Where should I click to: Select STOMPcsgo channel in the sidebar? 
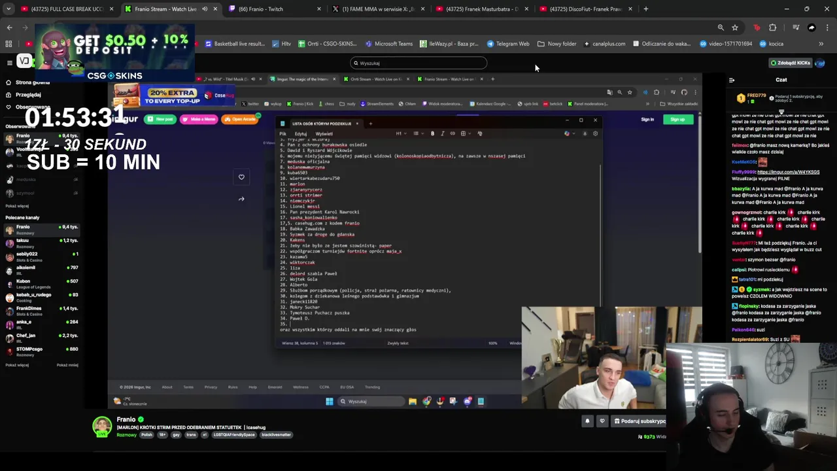(41, 351)
